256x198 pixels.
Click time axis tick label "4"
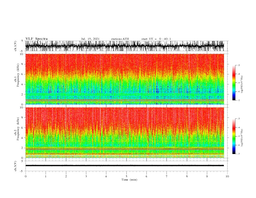coord(106,176)
